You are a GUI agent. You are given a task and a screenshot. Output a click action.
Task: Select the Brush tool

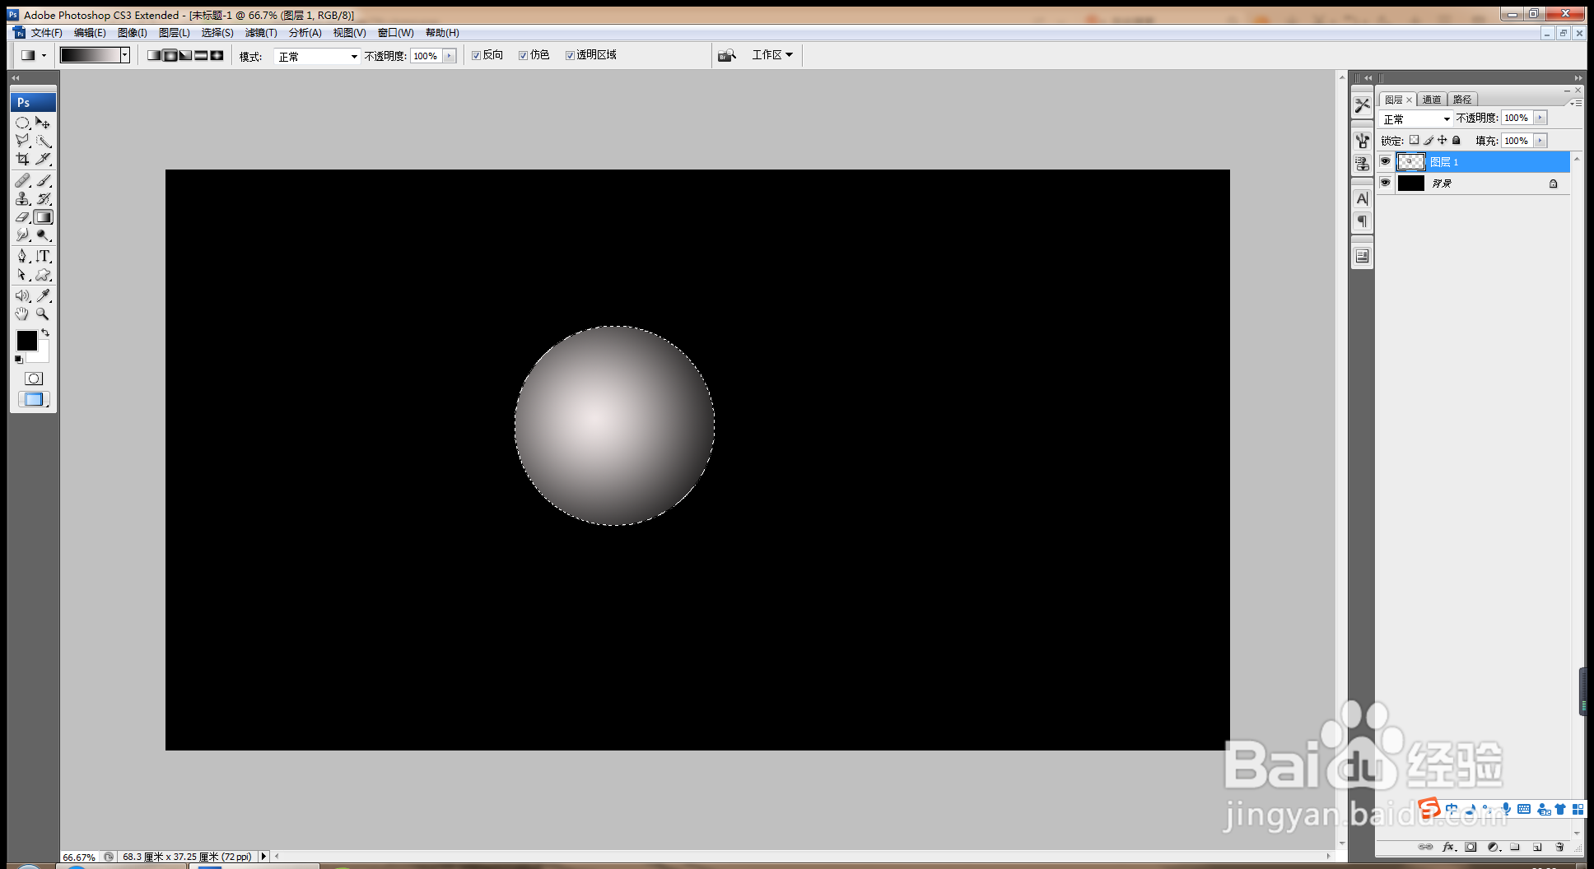(43, 180)
